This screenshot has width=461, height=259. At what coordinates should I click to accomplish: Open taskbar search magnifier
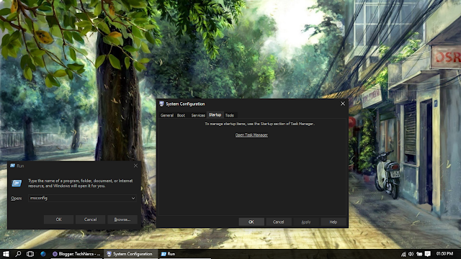click(18, 254)
